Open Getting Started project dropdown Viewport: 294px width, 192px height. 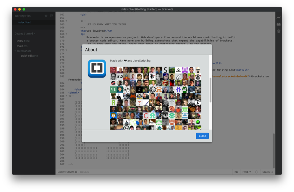click(25, 33)
